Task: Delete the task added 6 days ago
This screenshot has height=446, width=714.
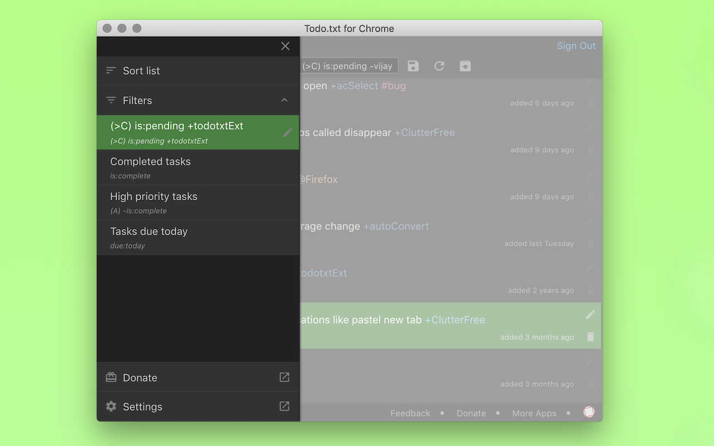Action: coord(590,103)
